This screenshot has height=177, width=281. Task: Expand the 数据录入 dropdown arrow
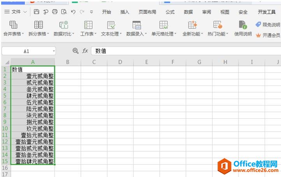(146, 34)
